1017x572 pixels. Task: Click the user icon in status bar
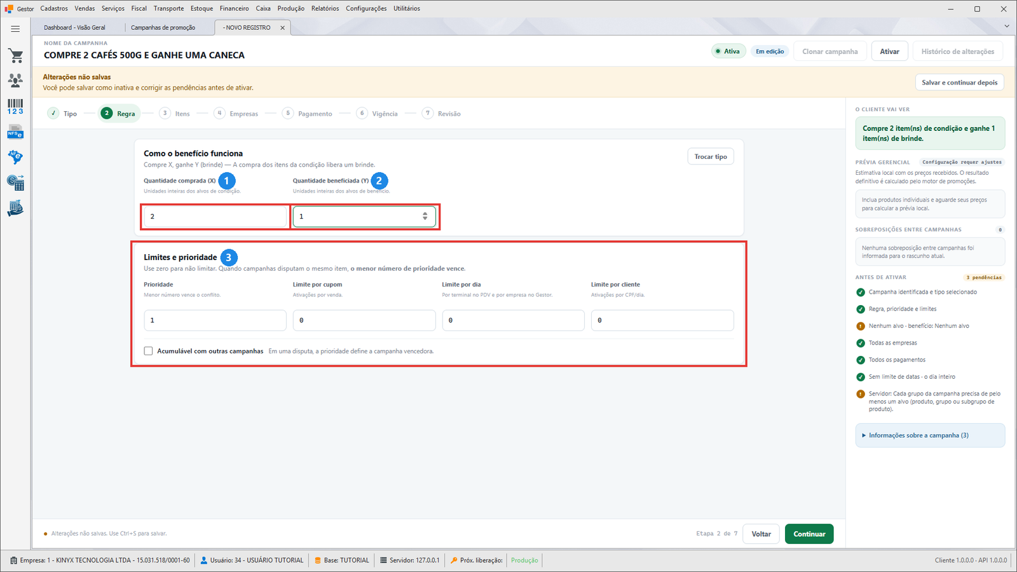pyautogui.click(x=204, y=561)
